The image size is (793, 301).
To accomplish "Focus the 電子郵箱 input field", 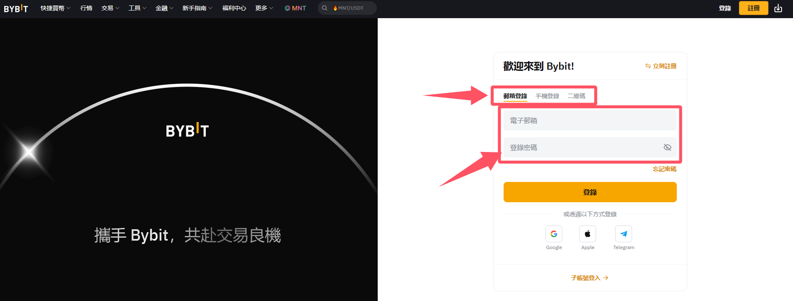I will (590, 121).
